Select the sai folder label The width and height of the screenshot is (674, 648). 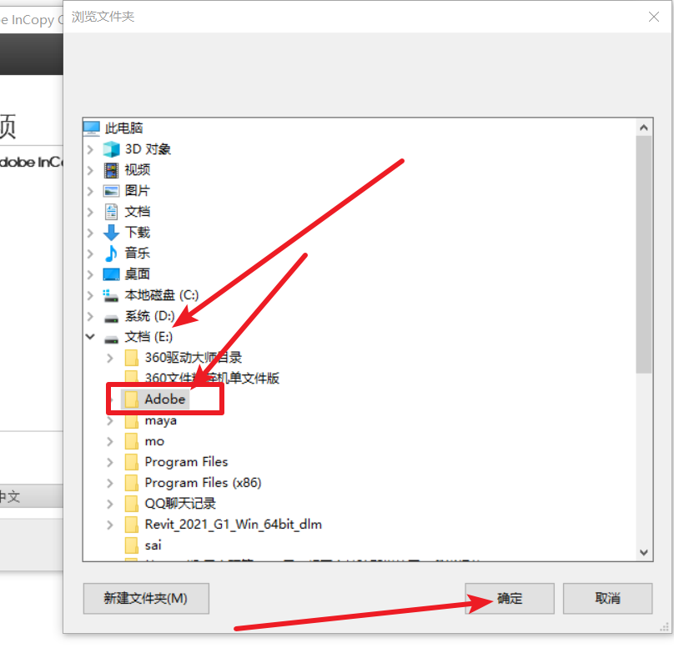[153, 545]
